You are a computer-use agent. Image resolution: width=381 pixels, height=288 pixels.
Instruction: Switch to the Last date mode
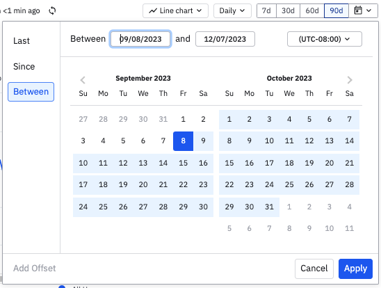click(22, 41)
